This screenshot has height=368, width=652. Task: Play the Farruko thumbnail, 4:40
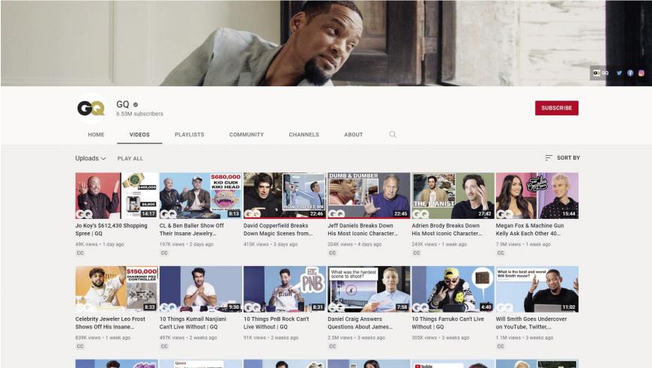[453, 289]
